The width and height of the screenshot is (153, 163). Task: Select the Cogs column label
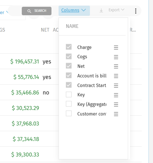tap(82, 57)
